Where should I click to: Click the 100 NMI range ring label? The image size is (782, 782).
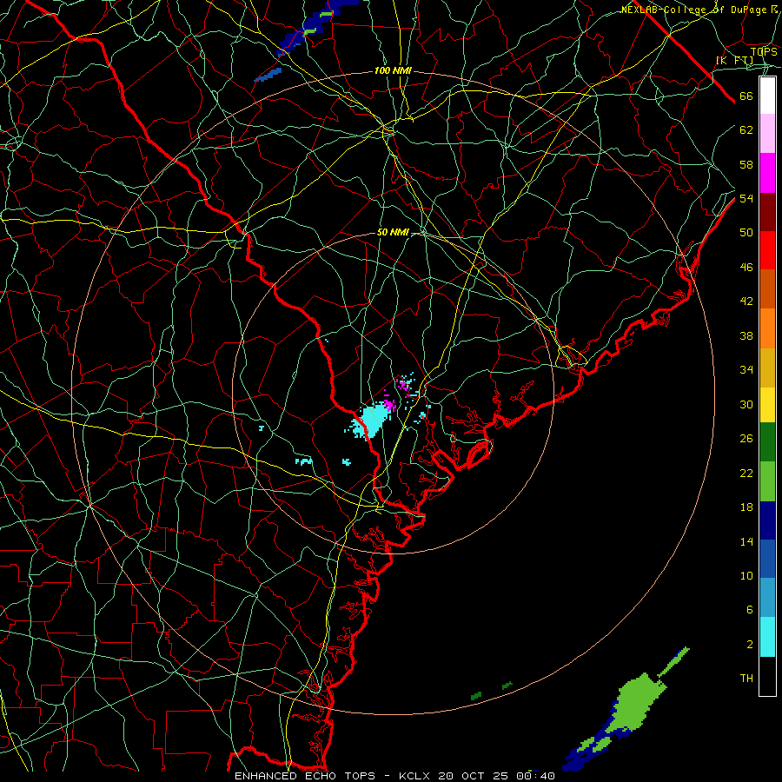393,71
